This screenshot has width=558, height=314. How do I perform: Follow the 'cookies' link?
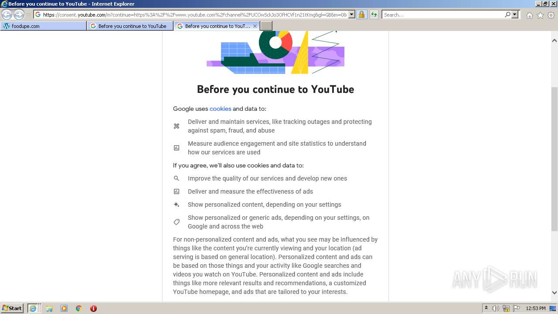pos(220,109)
